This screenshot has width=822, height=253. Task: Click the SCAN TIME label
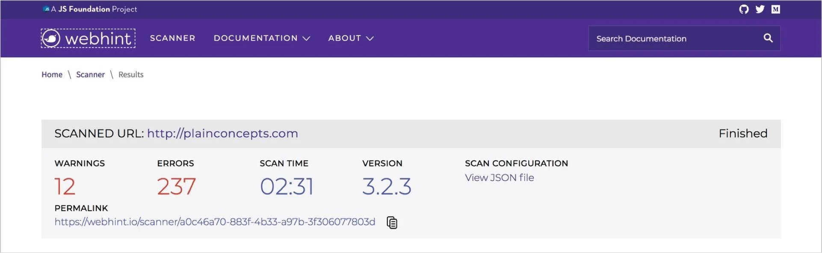(284, 163)
